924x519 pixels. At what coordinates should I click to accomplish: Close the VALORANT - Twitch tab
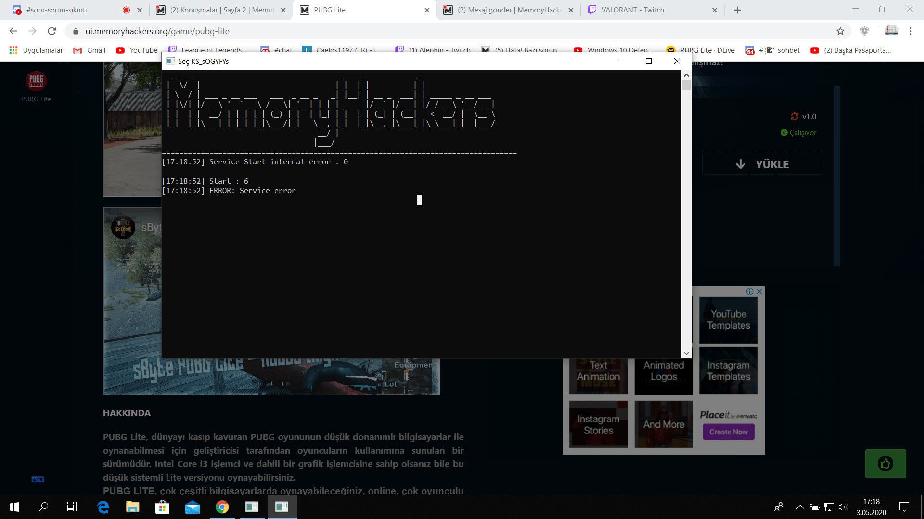[714, 10]
